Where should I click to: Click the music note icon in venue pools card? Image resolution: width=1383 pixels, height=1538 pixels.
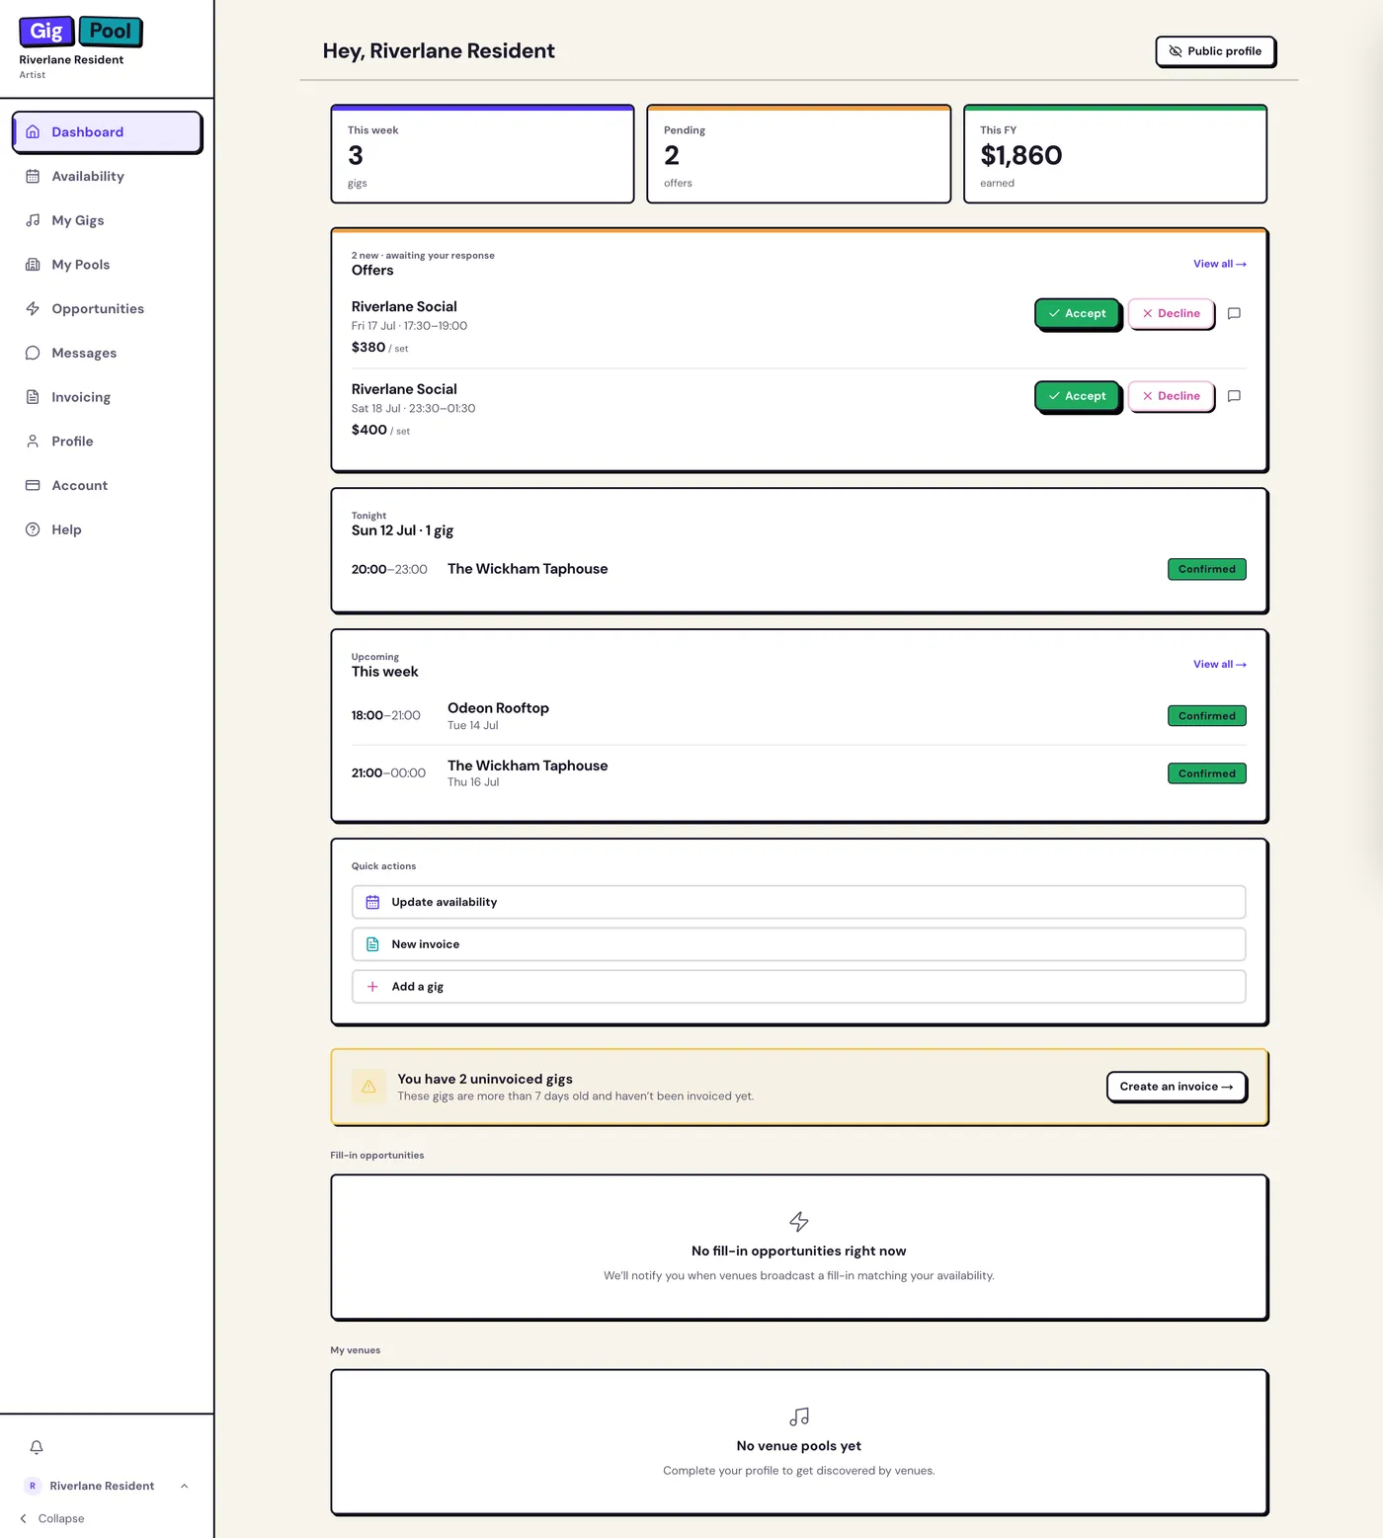799,1417
